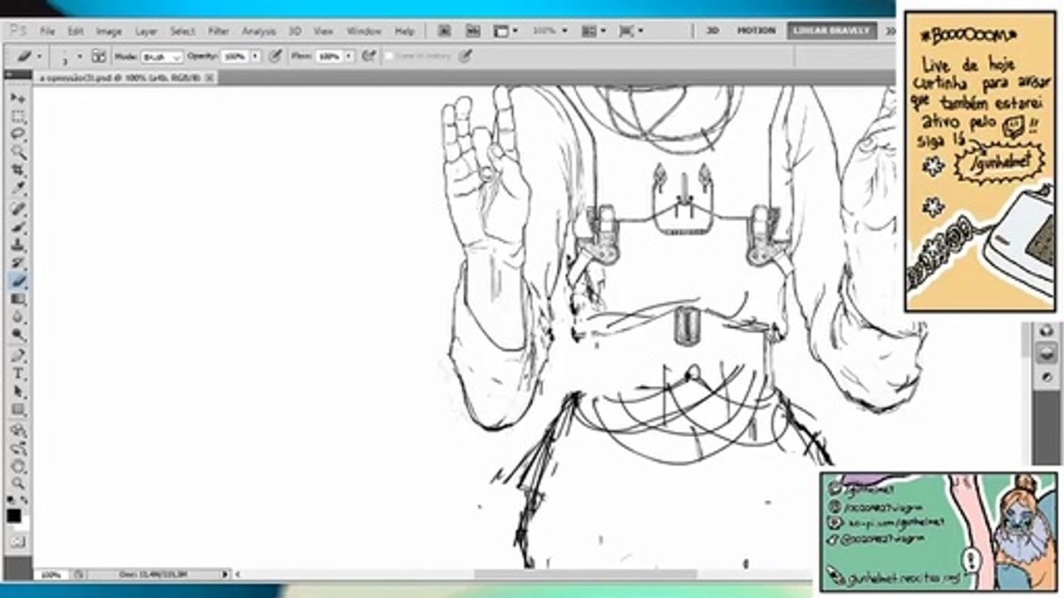1064x598 pixels.
Task: Open the Edit menu
Action: (76, 31)
